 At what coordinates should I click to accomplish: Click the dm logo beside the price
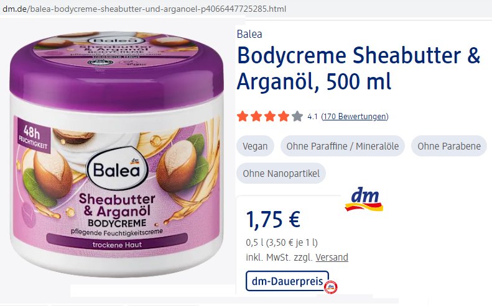(x=364, y=199)
